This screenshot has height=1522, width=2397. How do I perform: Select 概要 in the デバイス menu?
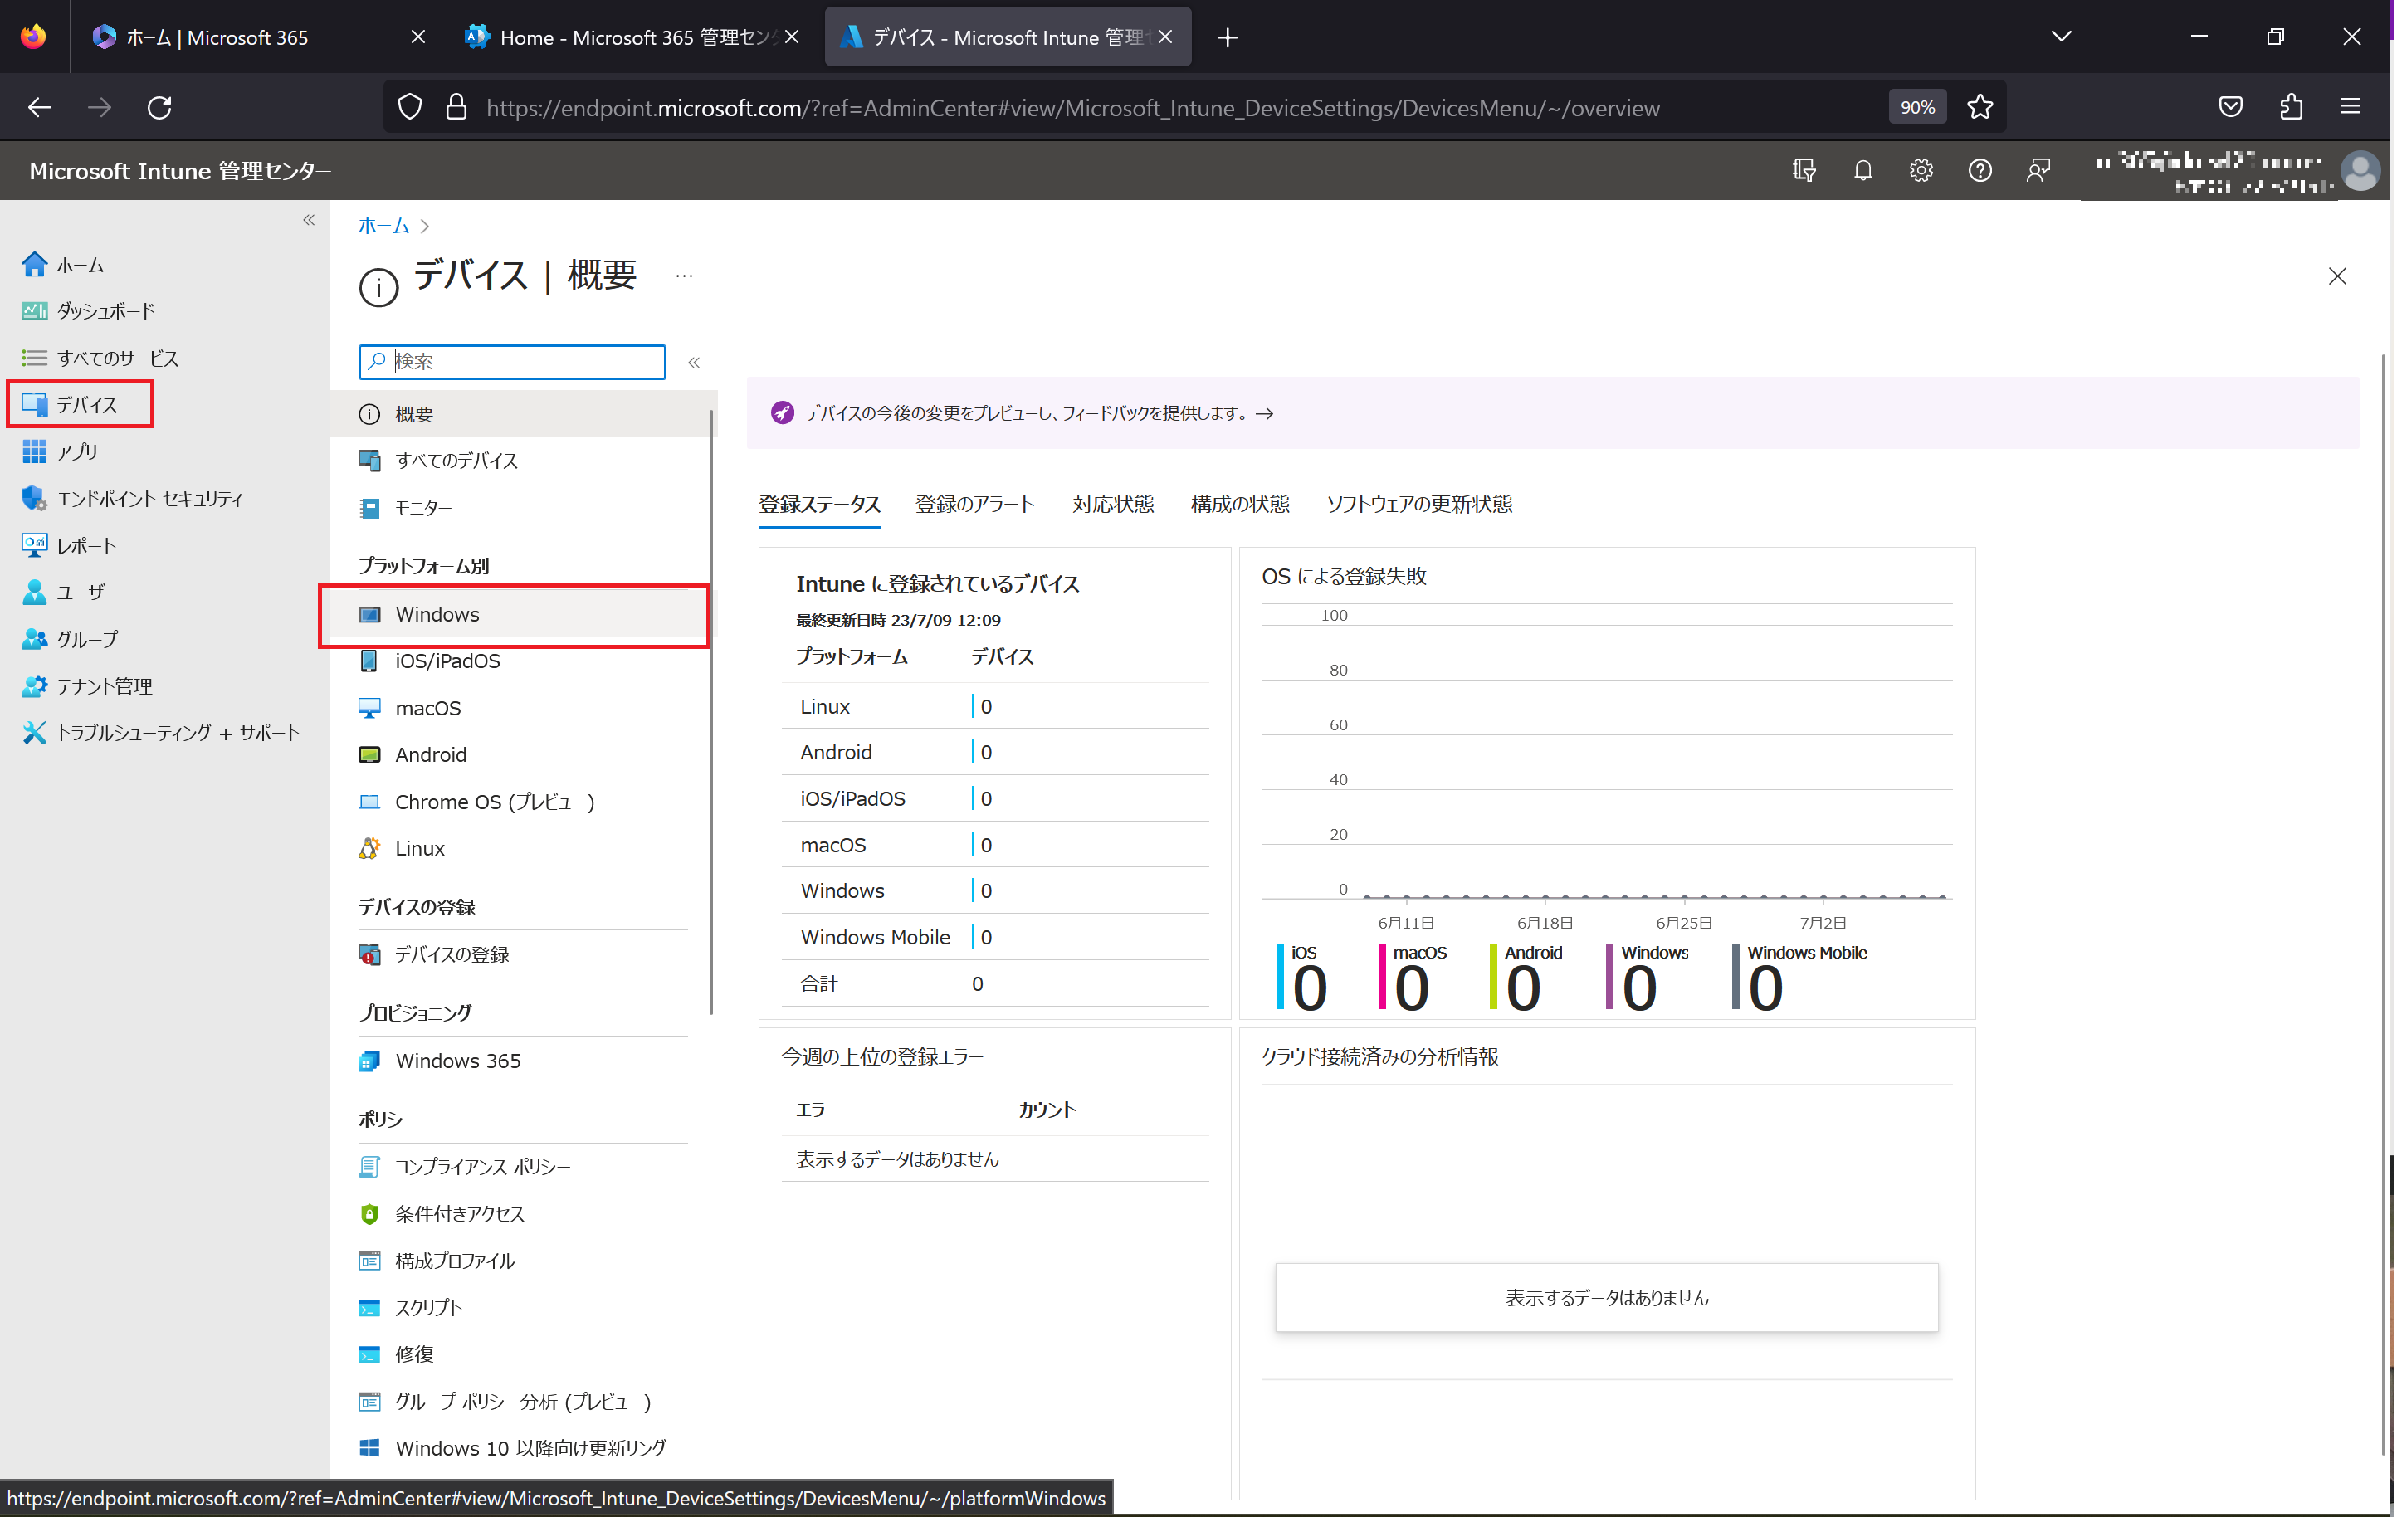point(524,415)
